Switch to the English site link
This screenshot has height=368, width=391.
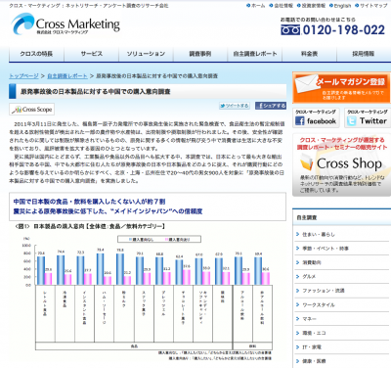(340, 6)
